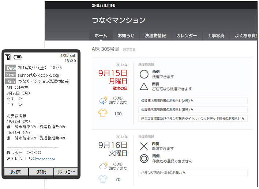
Task: Click the weather icon for 9月15日
Action: coord(103,100)
